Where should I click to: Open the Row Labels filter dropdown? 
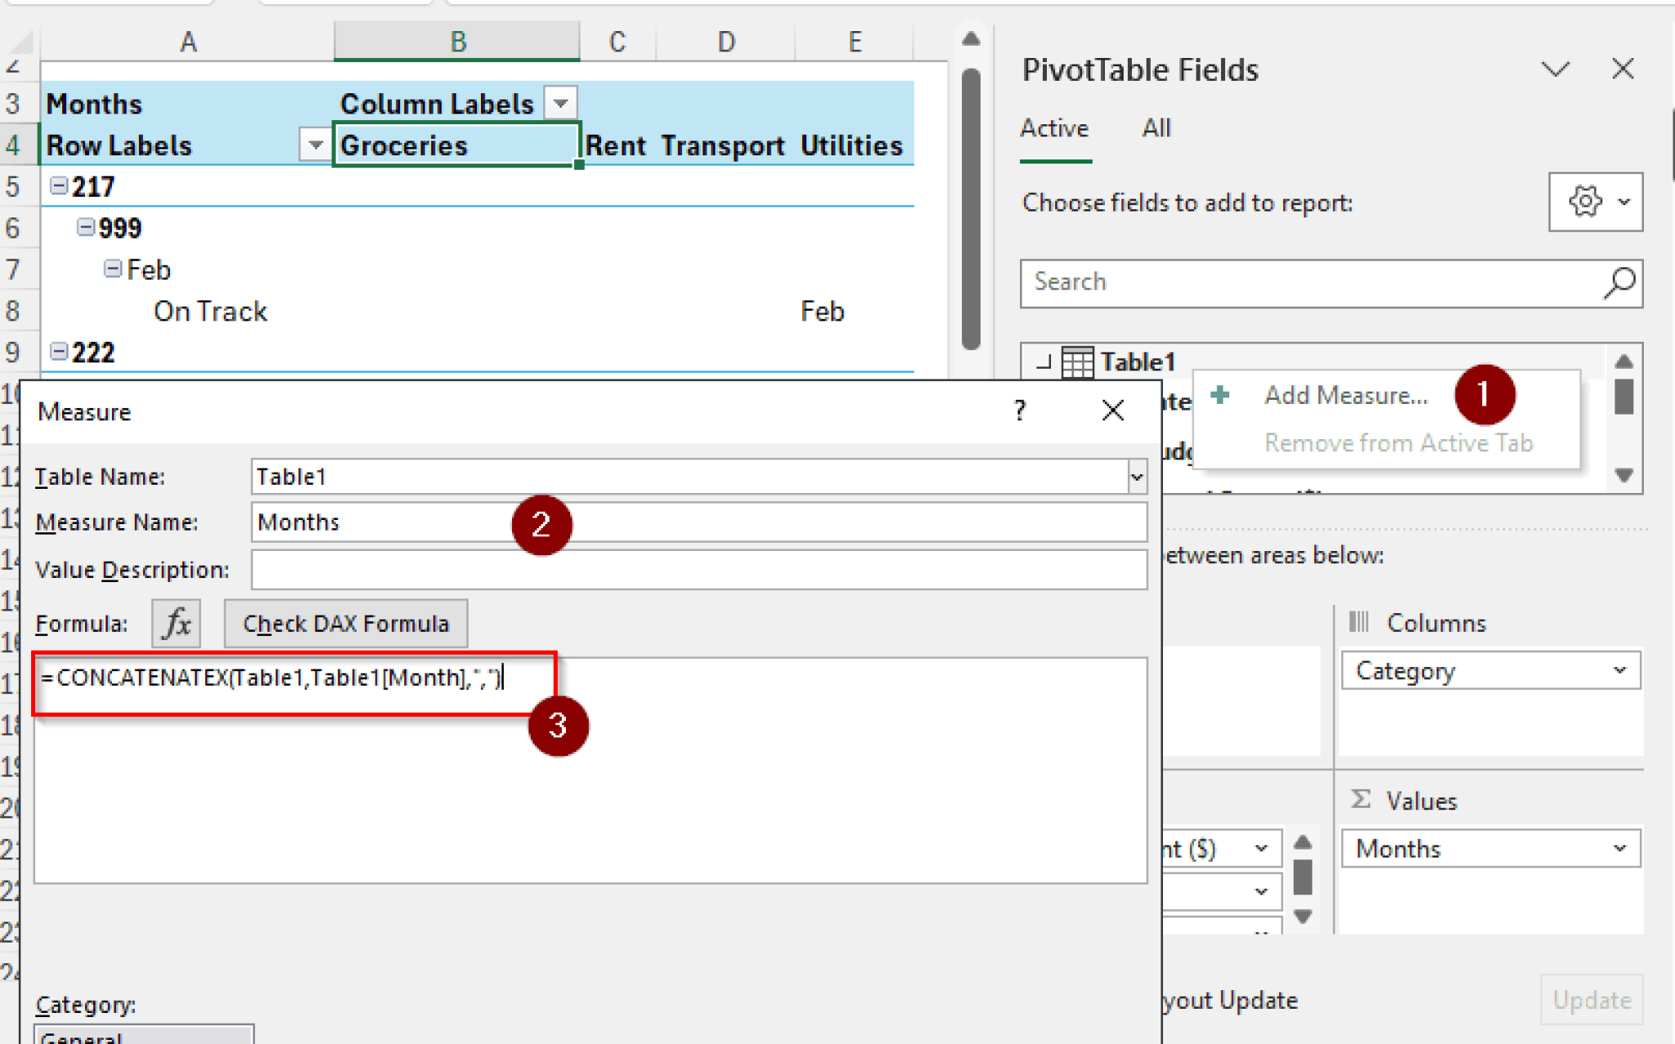tap(315, 146)
